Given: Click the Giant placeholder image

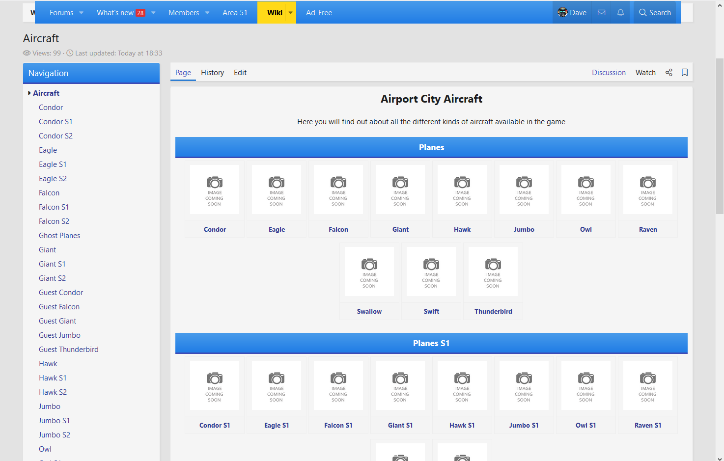Looking at the screenshot, I should click(400, 190).
